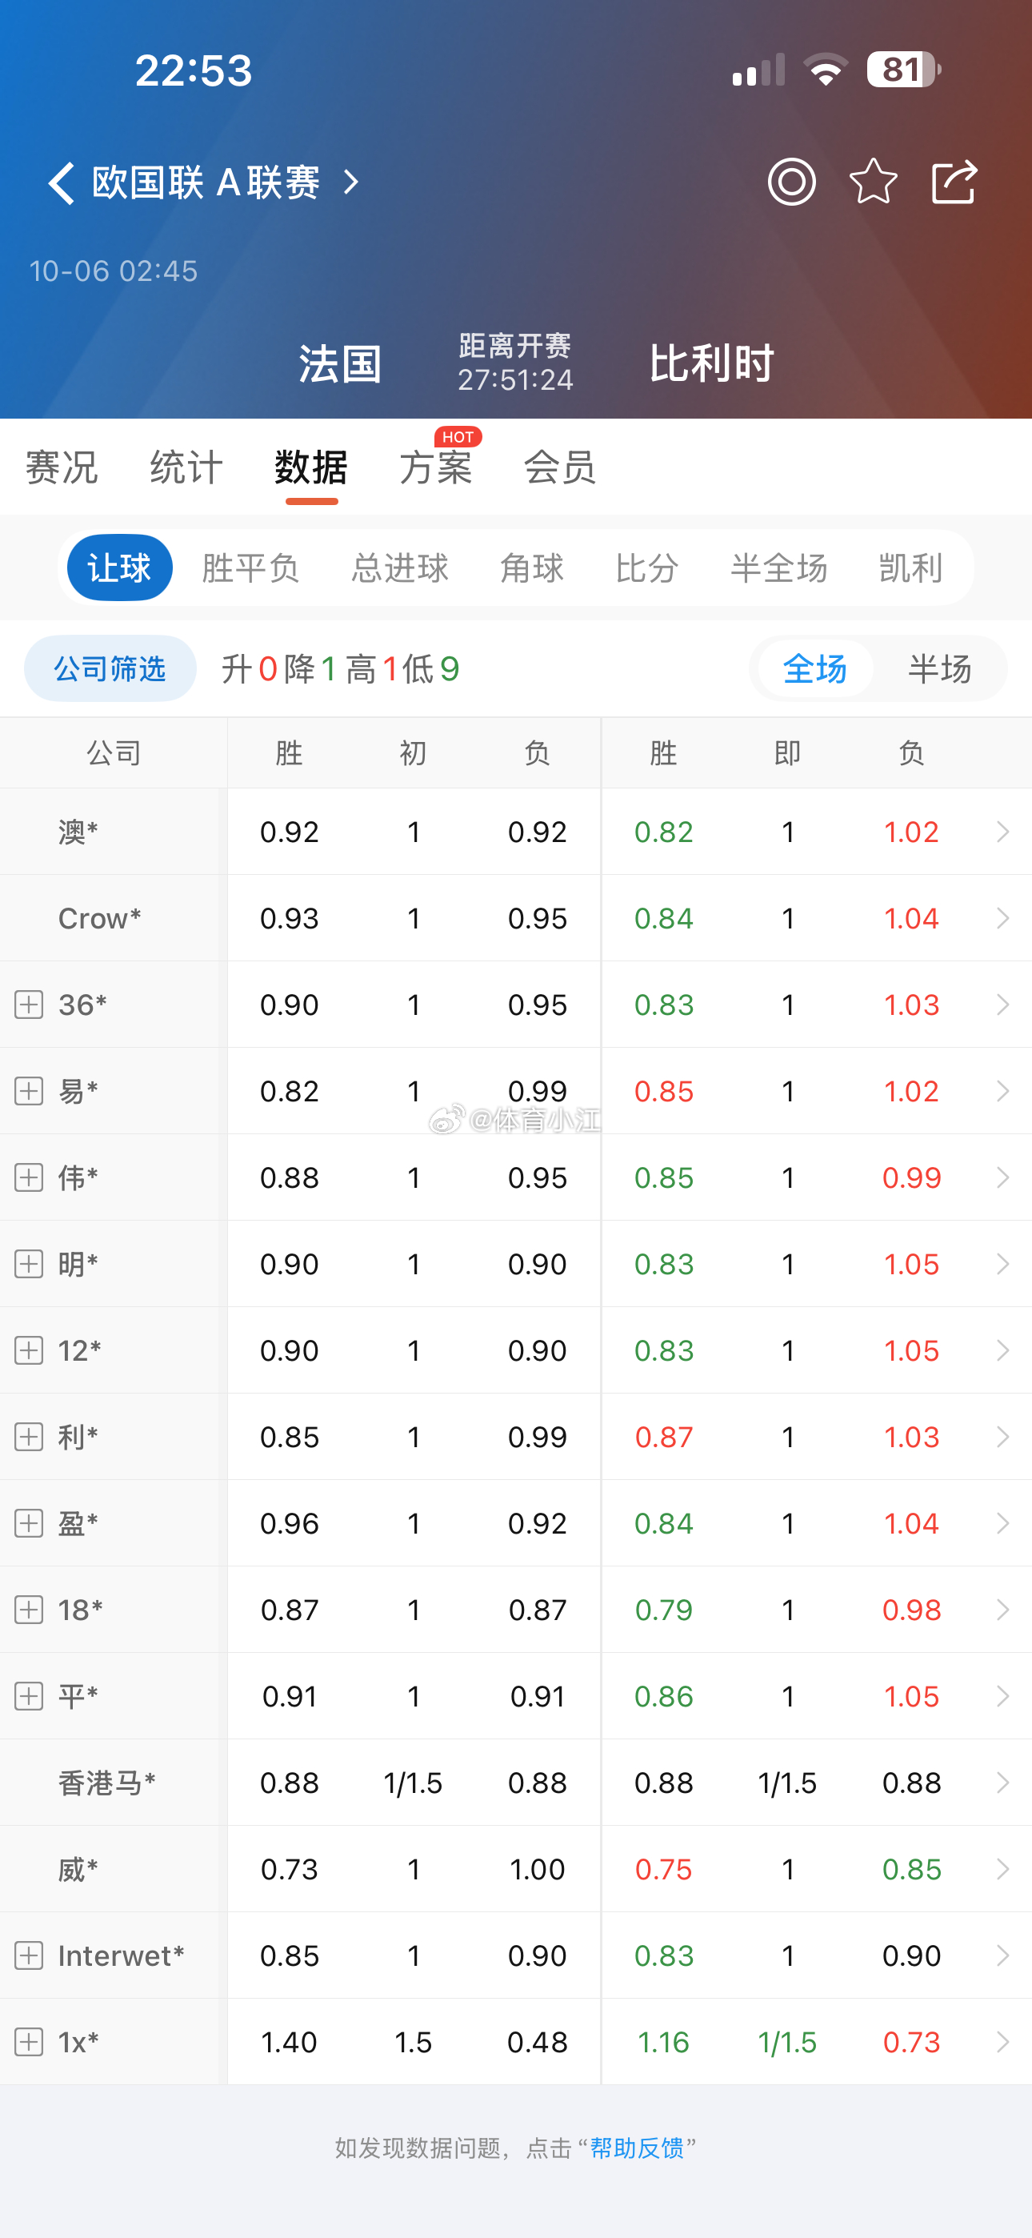Share this match via the share icon
This screenshot has width=1032, height=2238.
click(954, 182)
